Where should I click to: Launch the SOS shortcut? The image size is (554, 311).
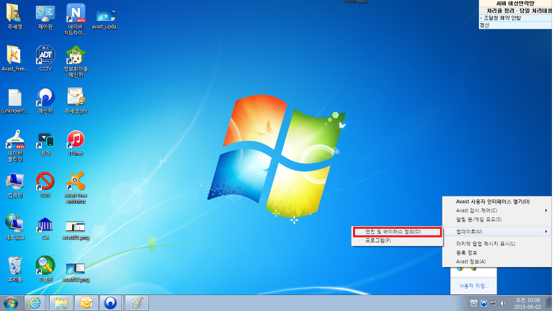click(x=45, y=185)
